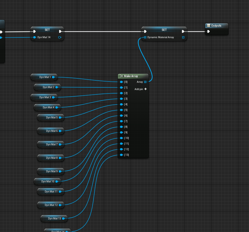Click the Dyn Mat 8 output pin
249x232 pixels.
[x=60, y=158]
